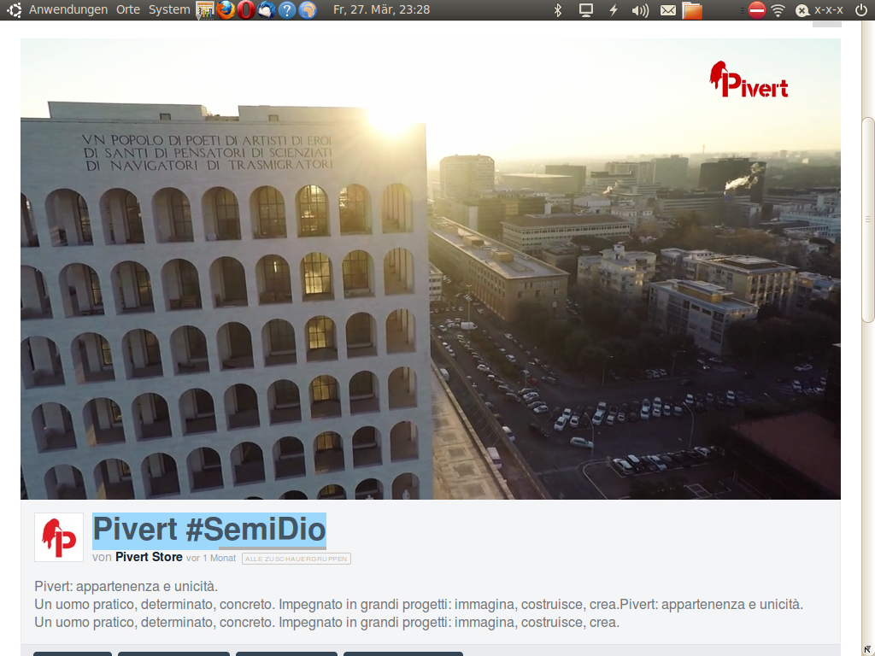The image size is (875, 656).
Task: Open the Orte menu
Action: pyautogui.click(x=128, y=10)
